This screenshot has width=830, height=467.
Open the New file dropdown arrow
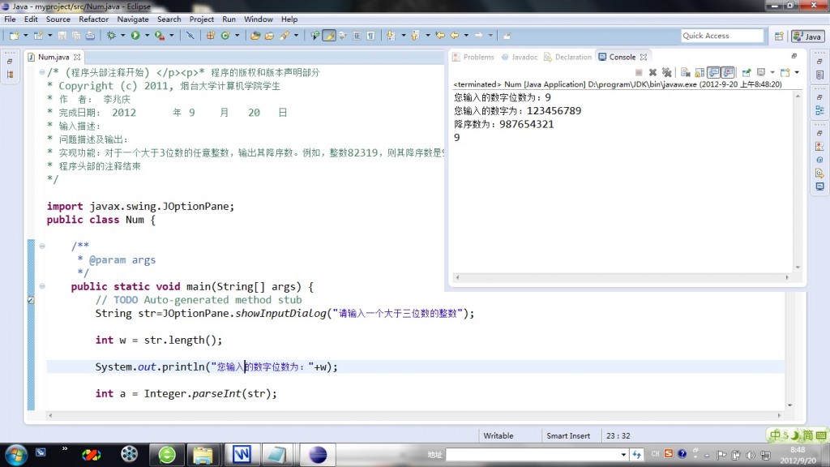click(25, 36)
